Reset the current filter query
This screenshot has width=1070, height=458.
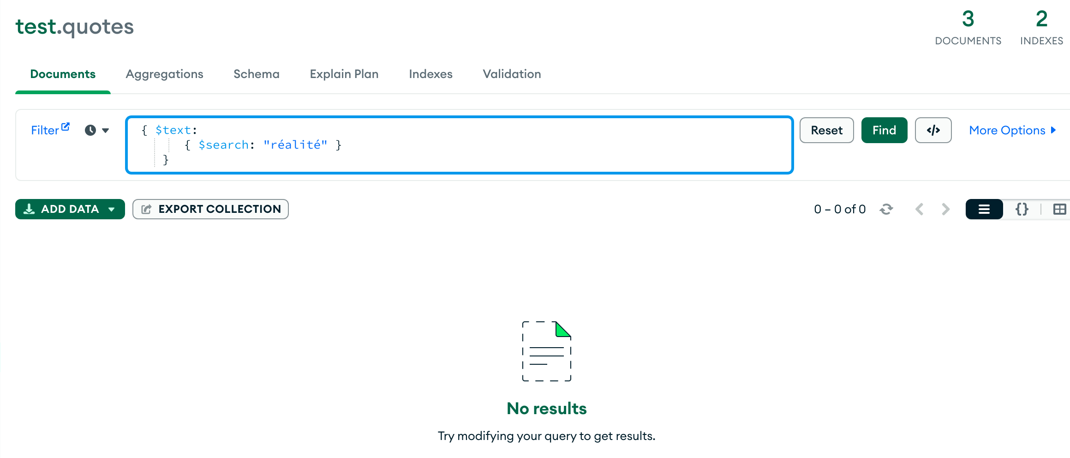tap(826, 130)
